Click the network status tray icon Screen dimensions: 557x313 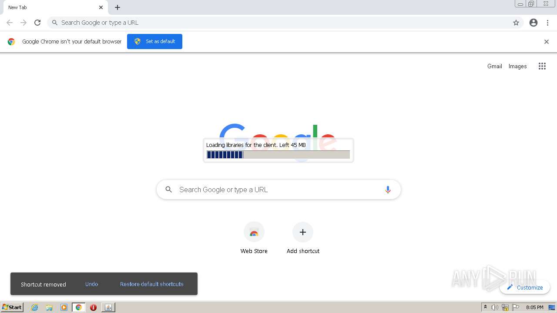tap(505, 307)
